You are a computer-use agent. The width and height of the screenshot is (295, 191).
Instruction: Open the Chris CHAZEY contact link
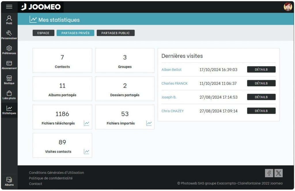[x=173, y=111]
